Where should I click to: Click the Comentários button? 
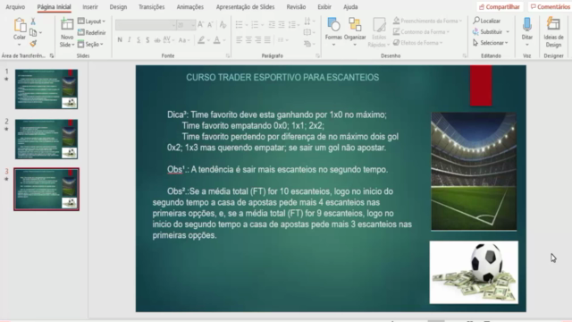coord(551,7)
